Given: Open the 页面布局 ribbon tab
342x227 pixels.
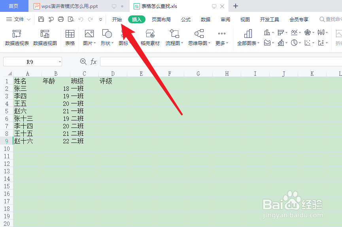Looking at the screenshot, I should 161,19.
